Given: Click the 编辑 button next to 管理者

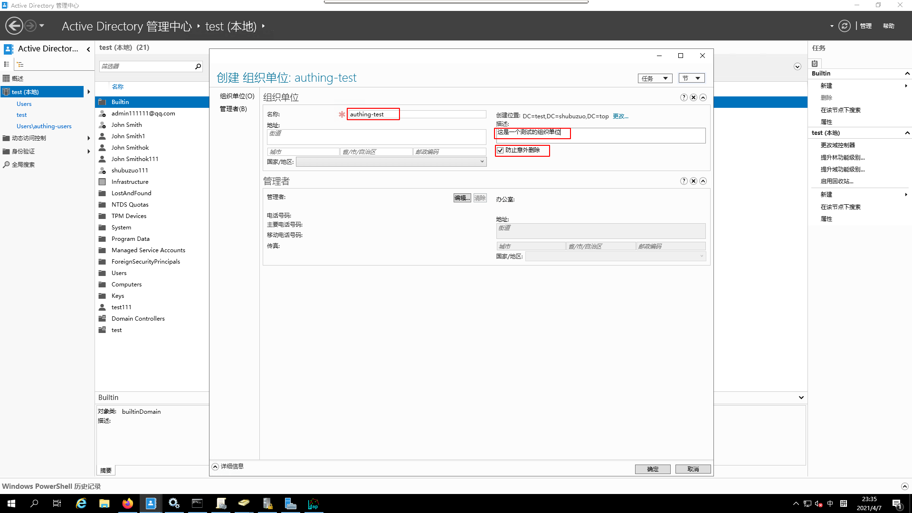Looking at the screenshot, I should (461, 198).
